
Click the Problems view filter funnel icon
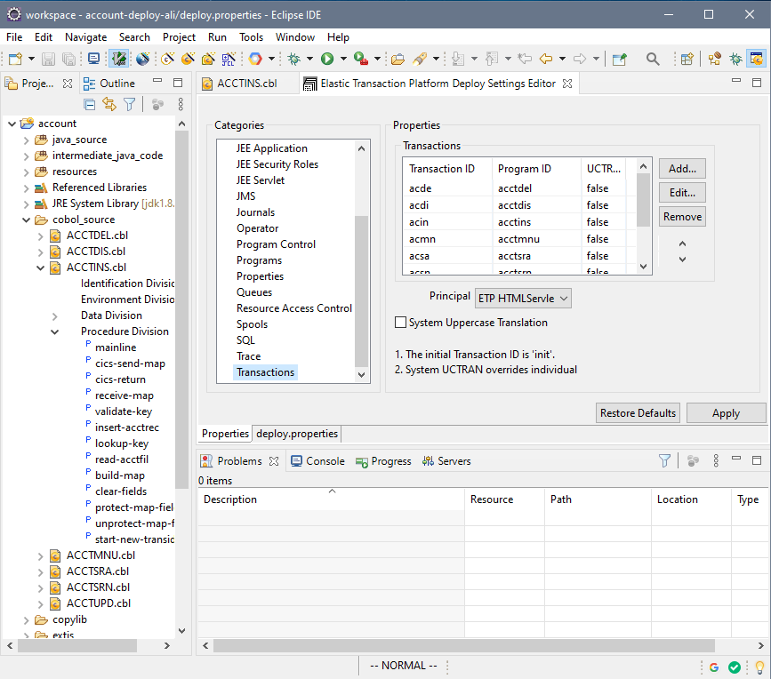tap(664, 460)
